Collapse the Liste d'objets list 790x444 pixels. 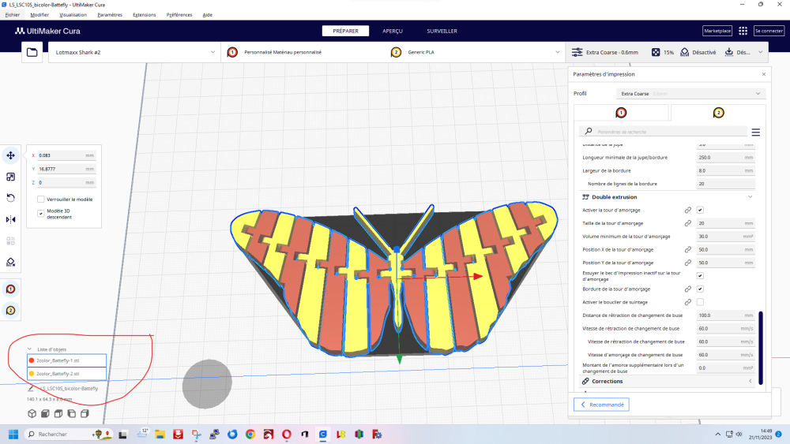(x=30, y=349)
